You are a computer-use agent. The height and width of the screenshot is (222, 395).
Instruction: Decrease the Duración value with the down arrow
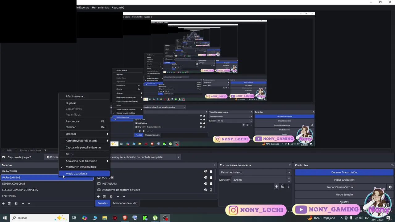tap(289, 181)
